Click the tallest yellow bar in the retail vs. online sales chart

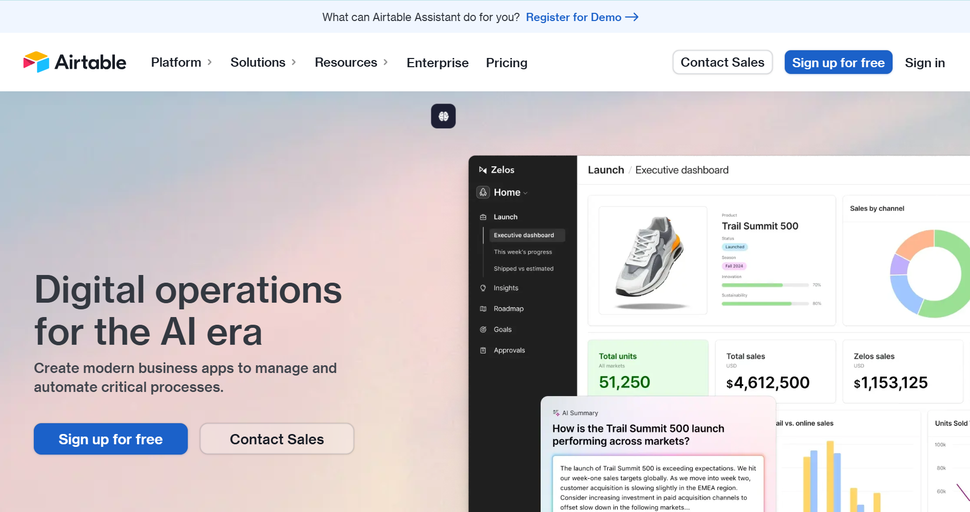click(x=830, y=477)
